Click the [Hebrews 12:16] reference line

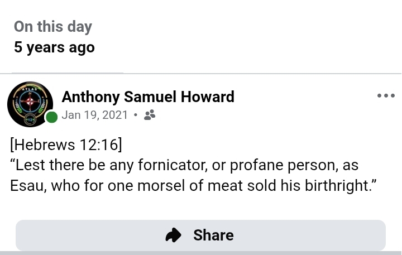pos(66,145)
